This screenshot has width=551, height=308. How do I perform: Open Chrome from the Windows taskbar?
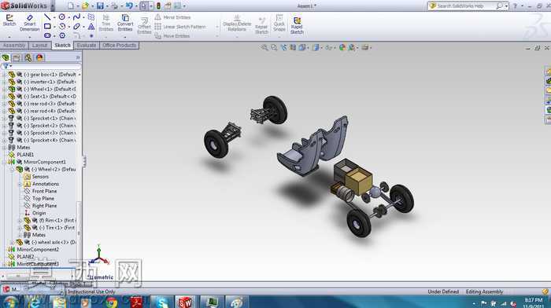click(112, 302)
